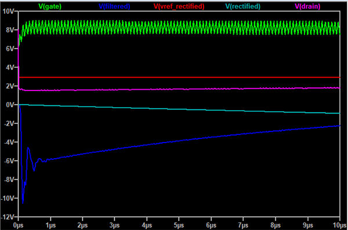Click the 8V label on vertical axis

point(10,30)
